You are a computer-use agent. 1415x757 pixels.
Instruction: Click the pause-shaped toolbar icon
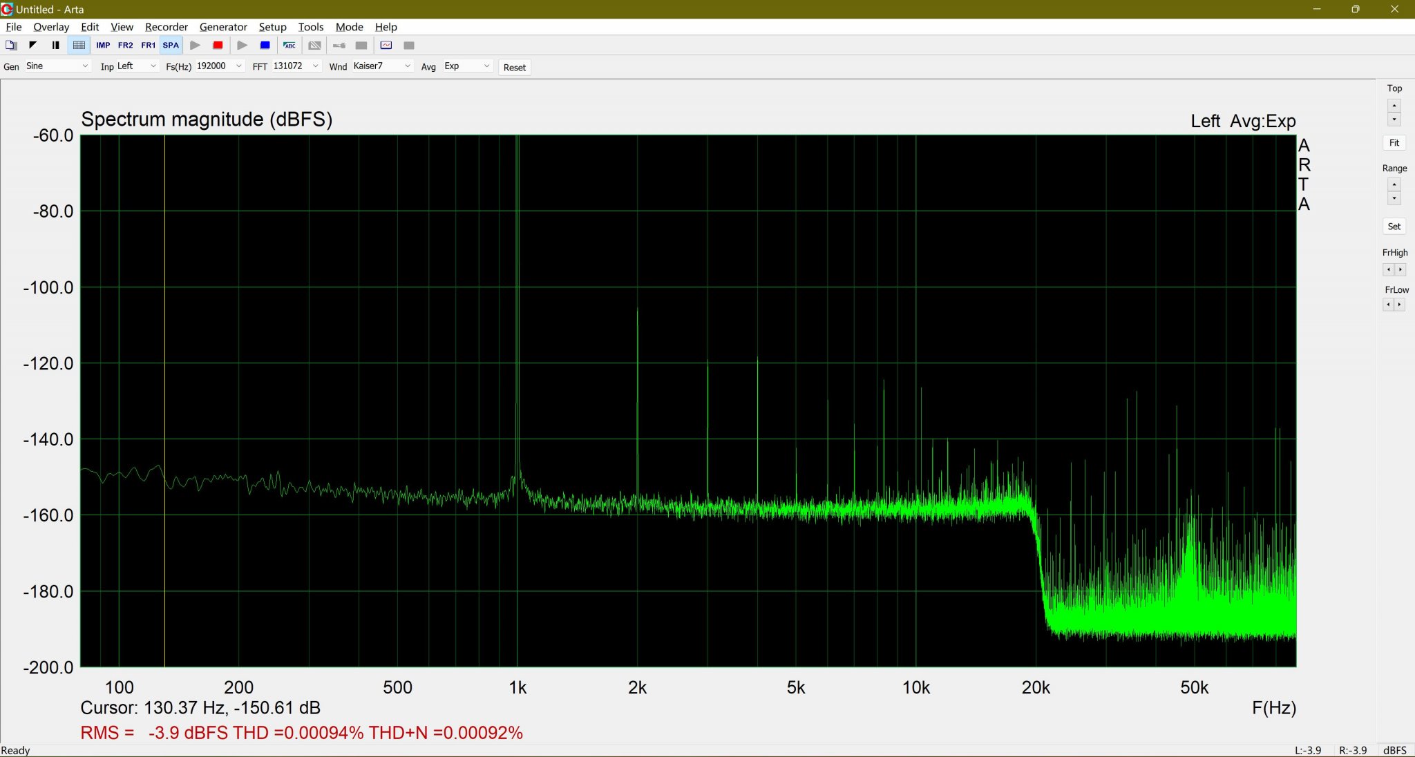point(55,46)
